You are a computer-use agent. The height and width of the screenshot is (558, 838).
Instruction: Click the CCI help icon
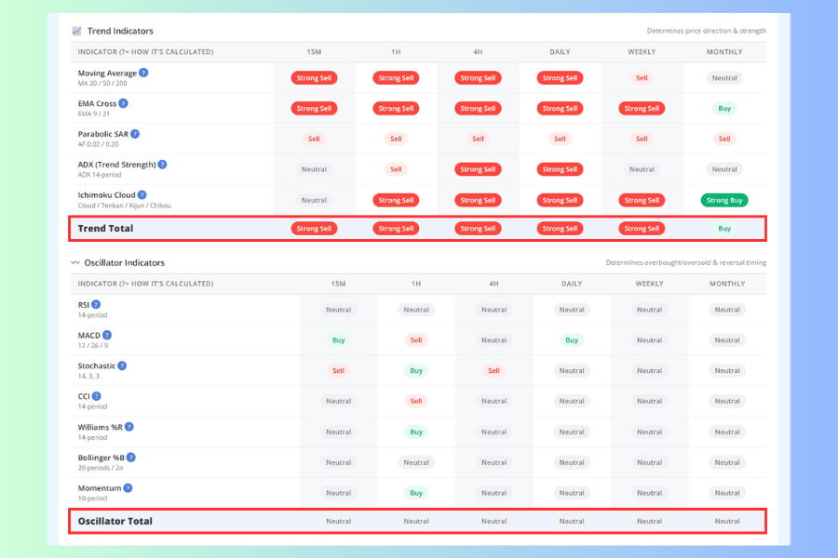(96, 395)
